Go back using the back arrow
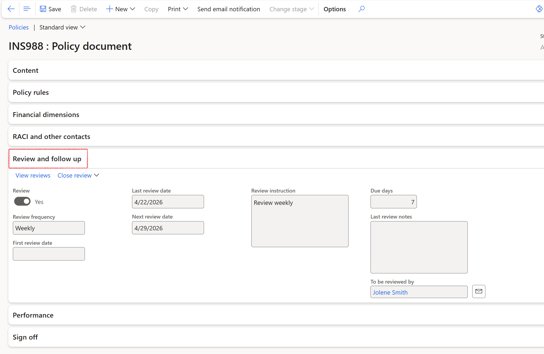 [11, 9]
